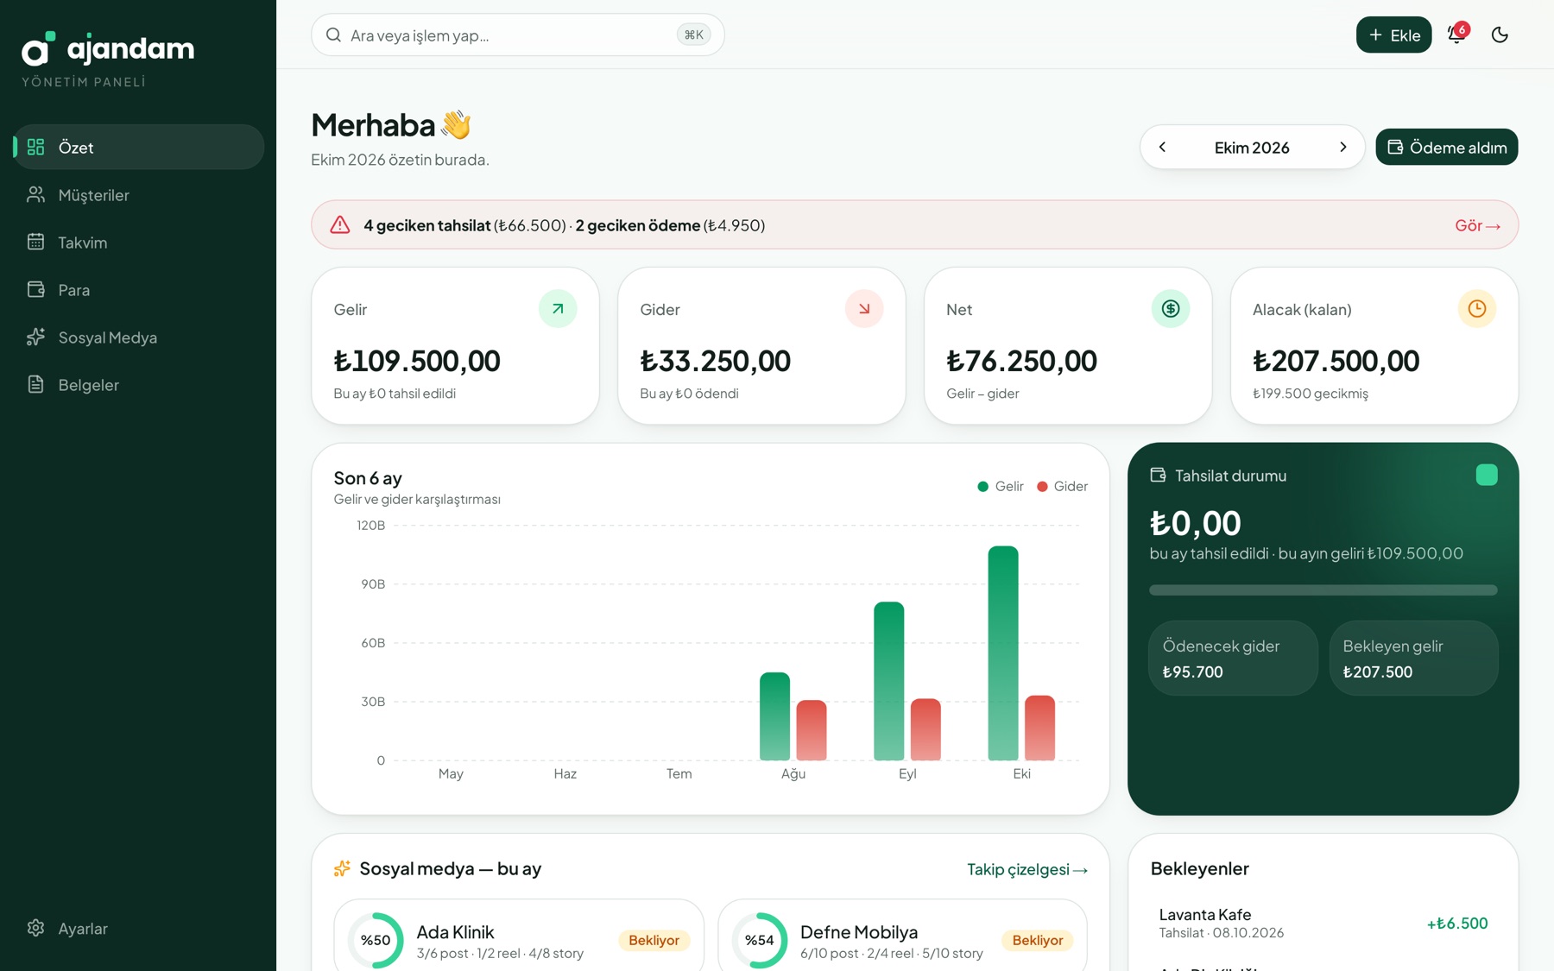This screenshot has height=971, width=1554.
Task: Open notifications bell icon
Action: tap(1456, 35)
